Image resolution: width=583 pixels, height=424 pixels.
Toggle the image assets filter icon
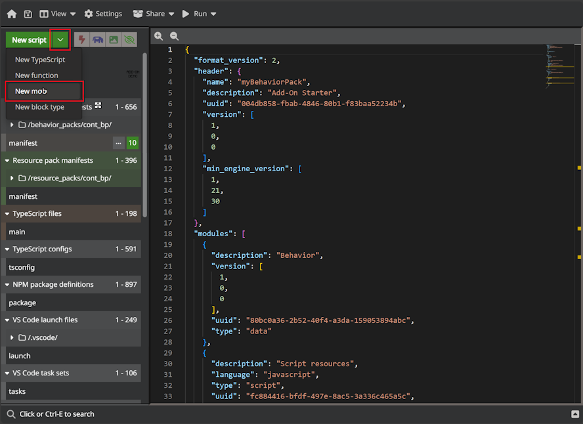click(x=114, y=40)
